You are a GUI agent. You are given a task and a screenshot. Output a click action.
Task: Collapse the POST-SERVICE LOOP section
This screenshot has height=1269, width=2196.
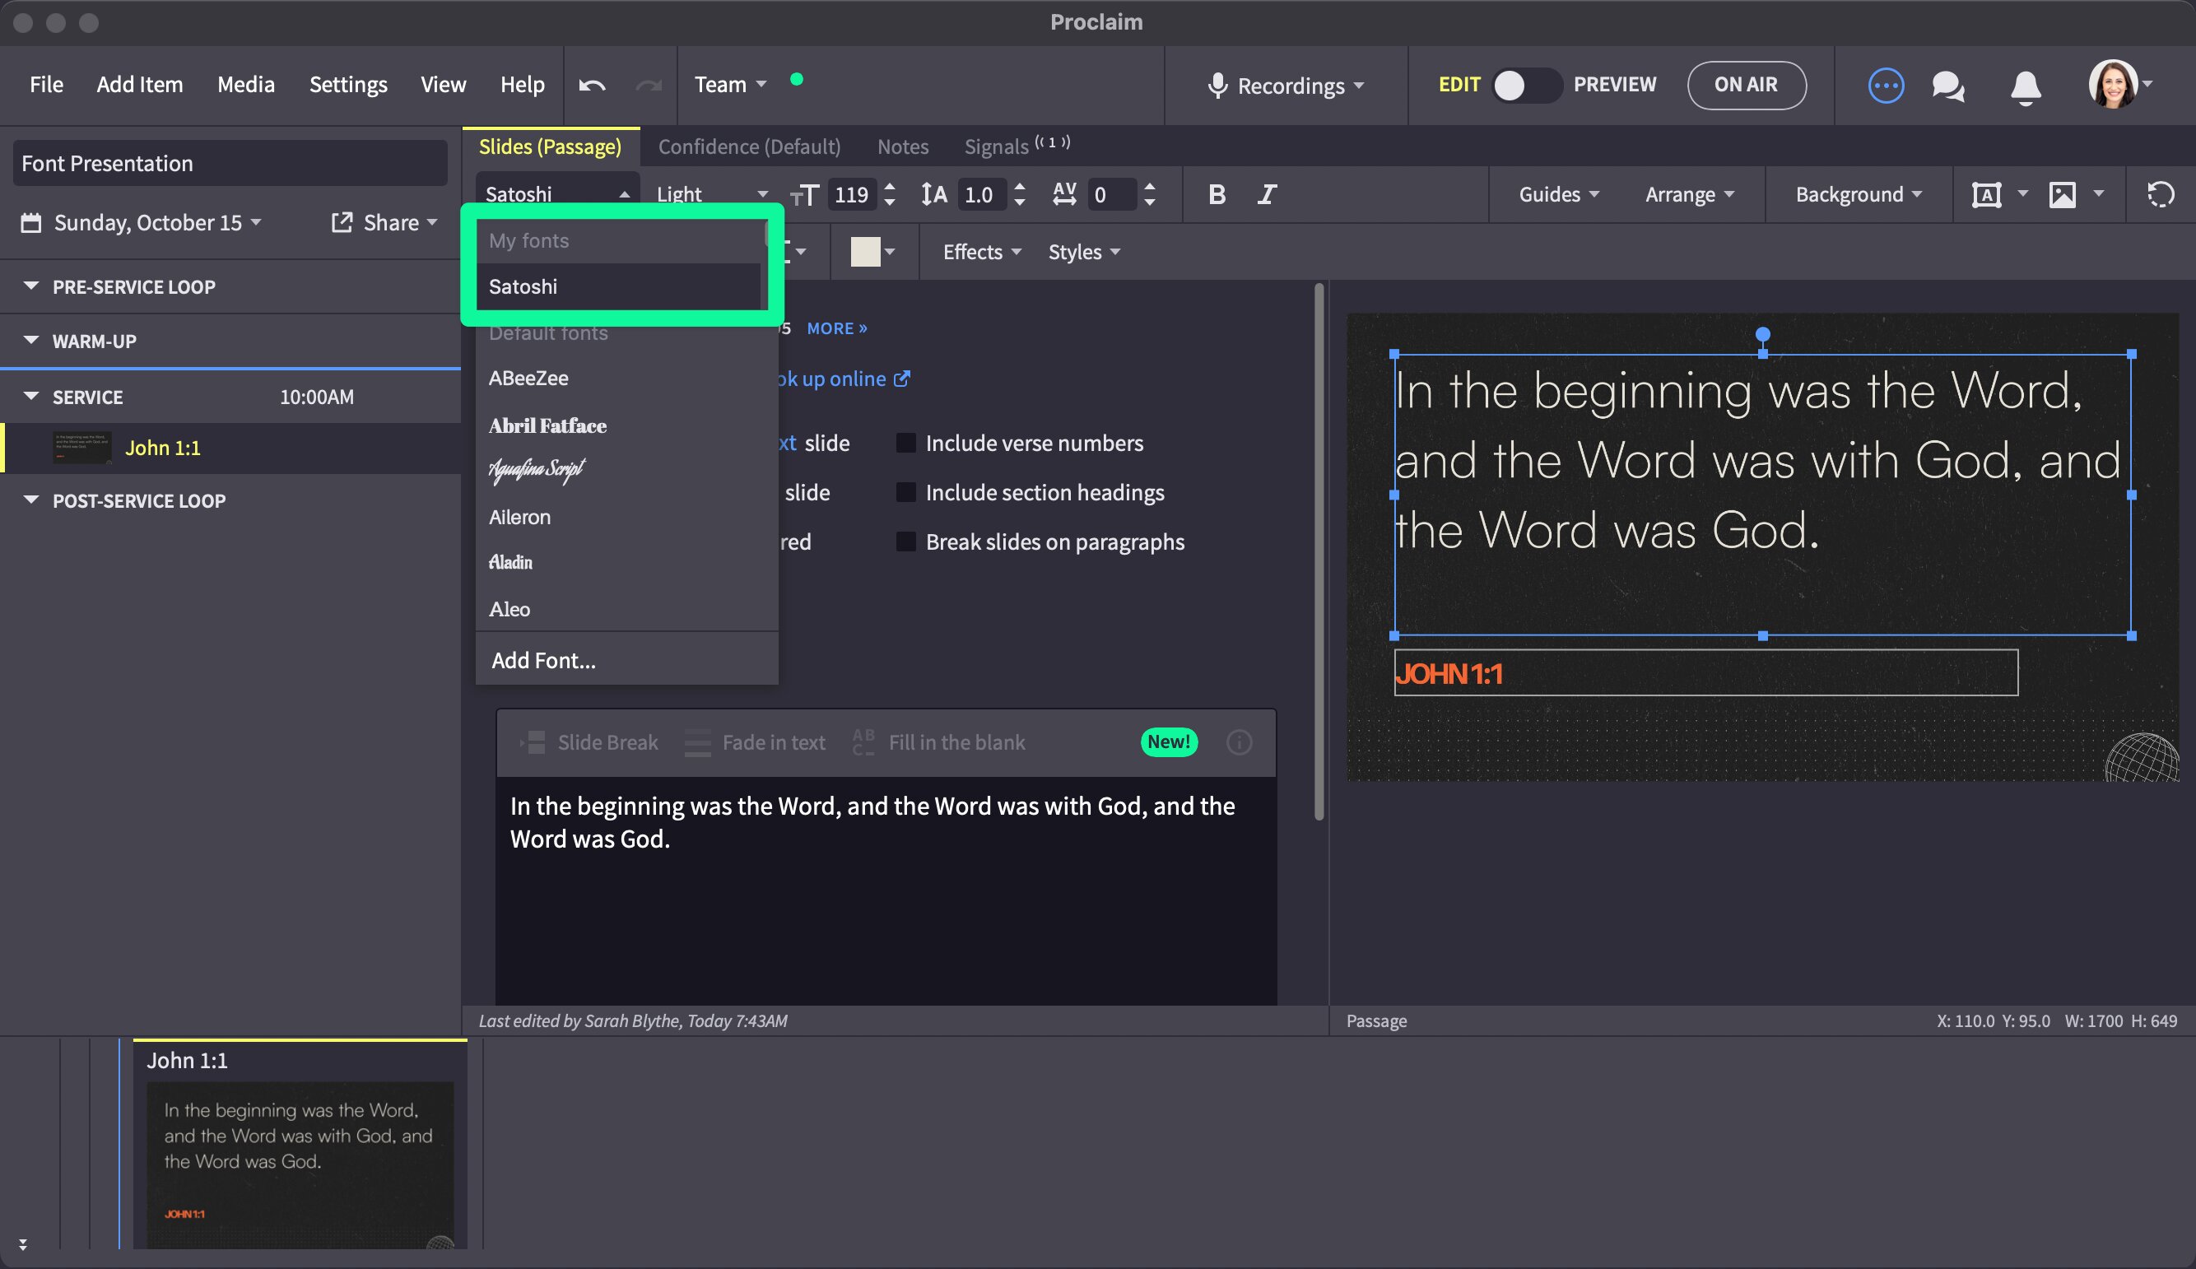(31, 500)
